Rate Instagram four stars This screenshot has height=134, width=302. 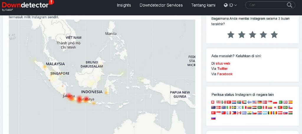coord(263,35)
